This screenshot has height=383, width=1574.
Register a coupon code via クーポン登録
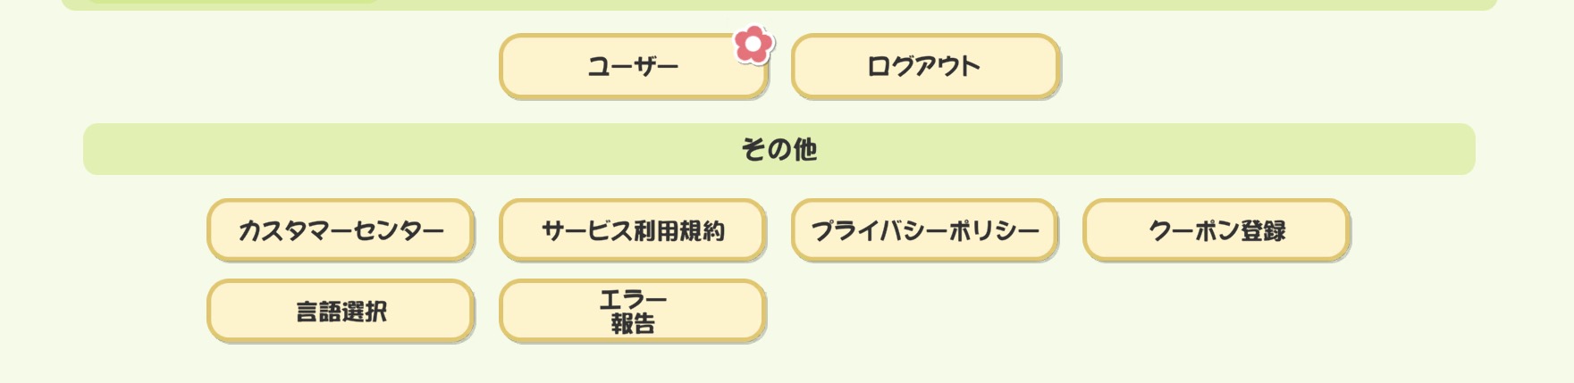[x=1216, y=230]
